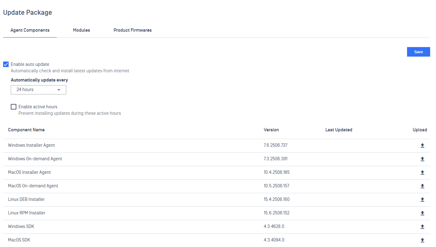This screenshot has width=436, height=247.
Task: Open the 24 hours update interval dropdown
Action: pyautogui.click(x=39, y=90)
